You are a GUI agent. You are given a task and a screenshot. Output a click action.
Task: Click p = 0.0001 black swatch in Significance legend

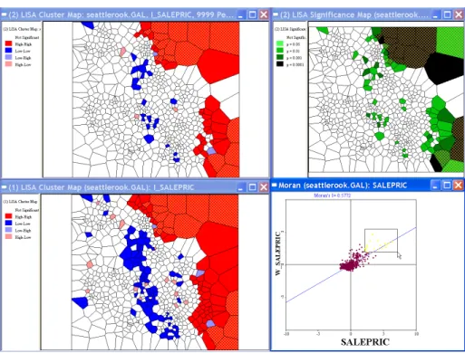tap(280, 64)
